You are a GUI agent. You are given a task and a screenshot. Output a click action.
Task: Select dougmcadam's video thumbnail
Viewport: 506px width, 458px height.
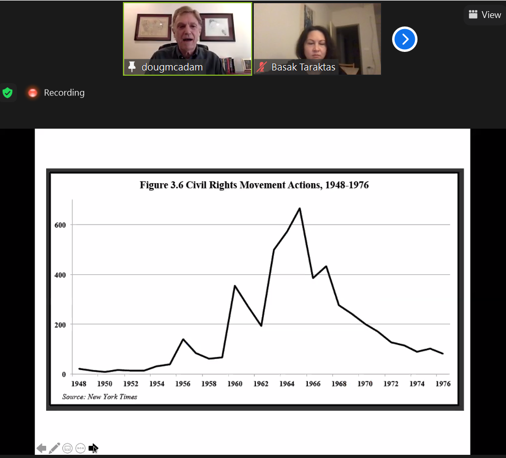click(x=188, y=34)
